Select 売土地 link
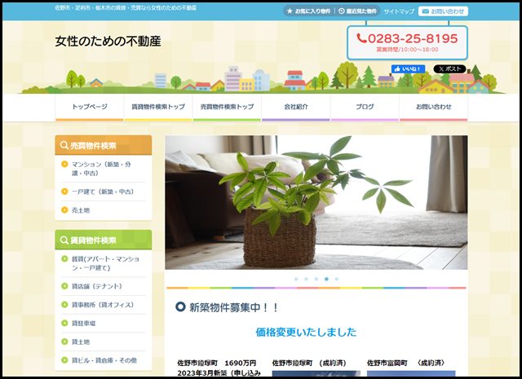Image resolution: width=522 pixels, height=379 pixels. (81, 210)
